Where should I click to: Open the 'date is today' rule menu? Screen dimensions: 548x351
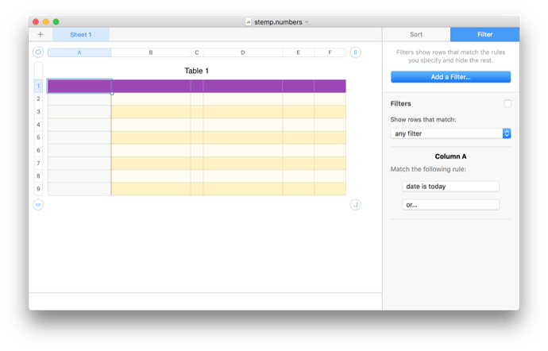[x=450, y=186]
